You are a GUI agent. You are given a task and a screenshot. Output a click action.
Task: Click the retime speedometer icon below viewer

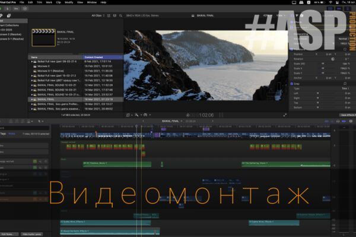[145, 115]
